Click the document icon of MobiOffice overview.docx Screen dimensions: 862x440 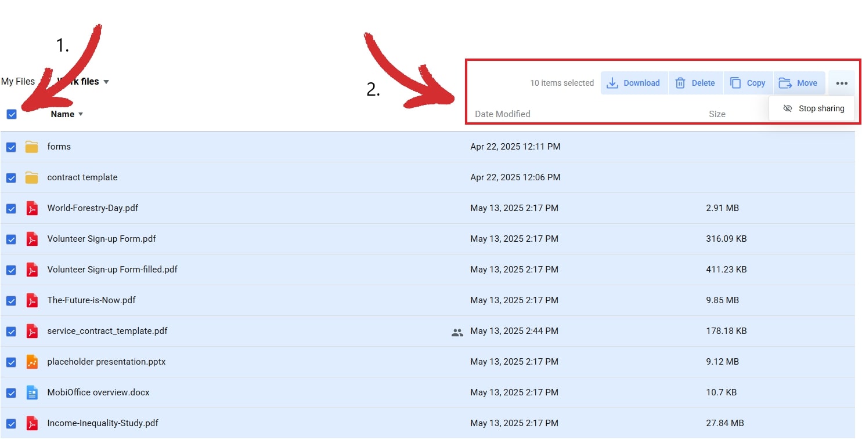pos(32,392)
